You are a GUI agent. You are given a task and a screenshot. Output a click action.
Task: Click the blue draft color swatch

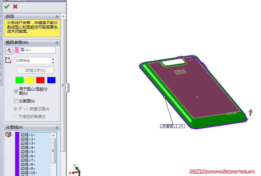[x=52, y=80]
